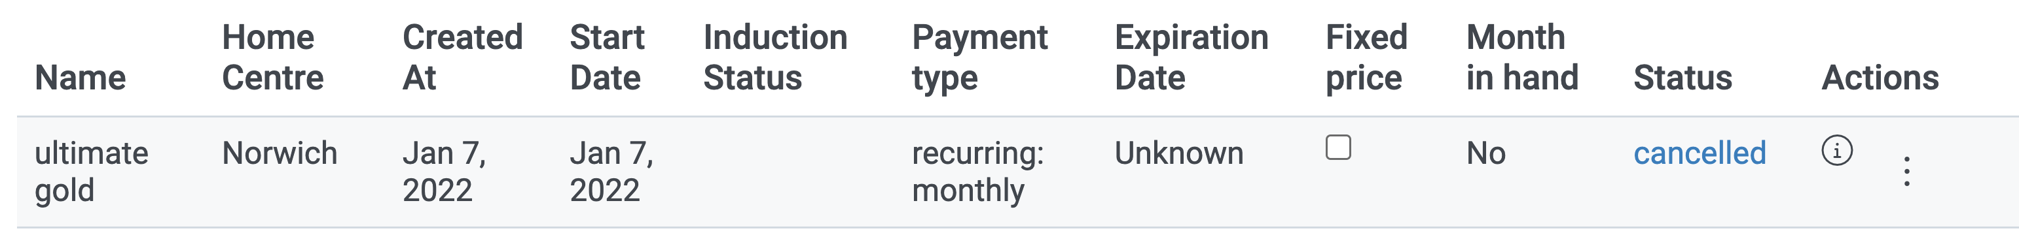Select the Unknown expiration date cell
Screen dimensions: 2019x235
point(1179,153)
